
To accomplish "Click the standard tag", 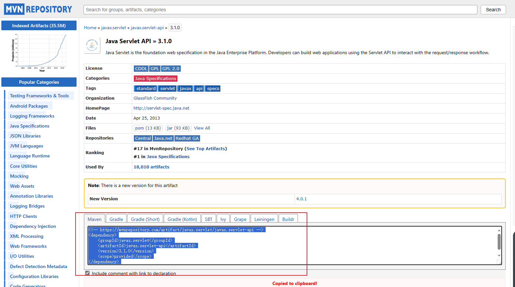I will 146,88.
